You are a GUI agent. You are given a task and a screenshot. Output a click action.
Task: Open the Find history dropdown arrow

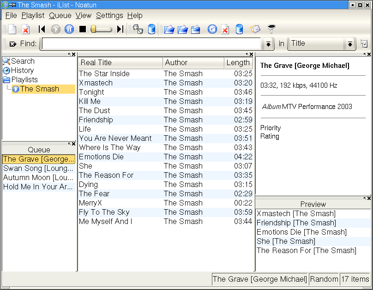point(268,44)
